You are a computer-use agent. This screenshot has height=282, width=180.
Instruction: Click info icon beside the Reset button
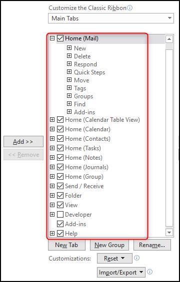[137, 258]
